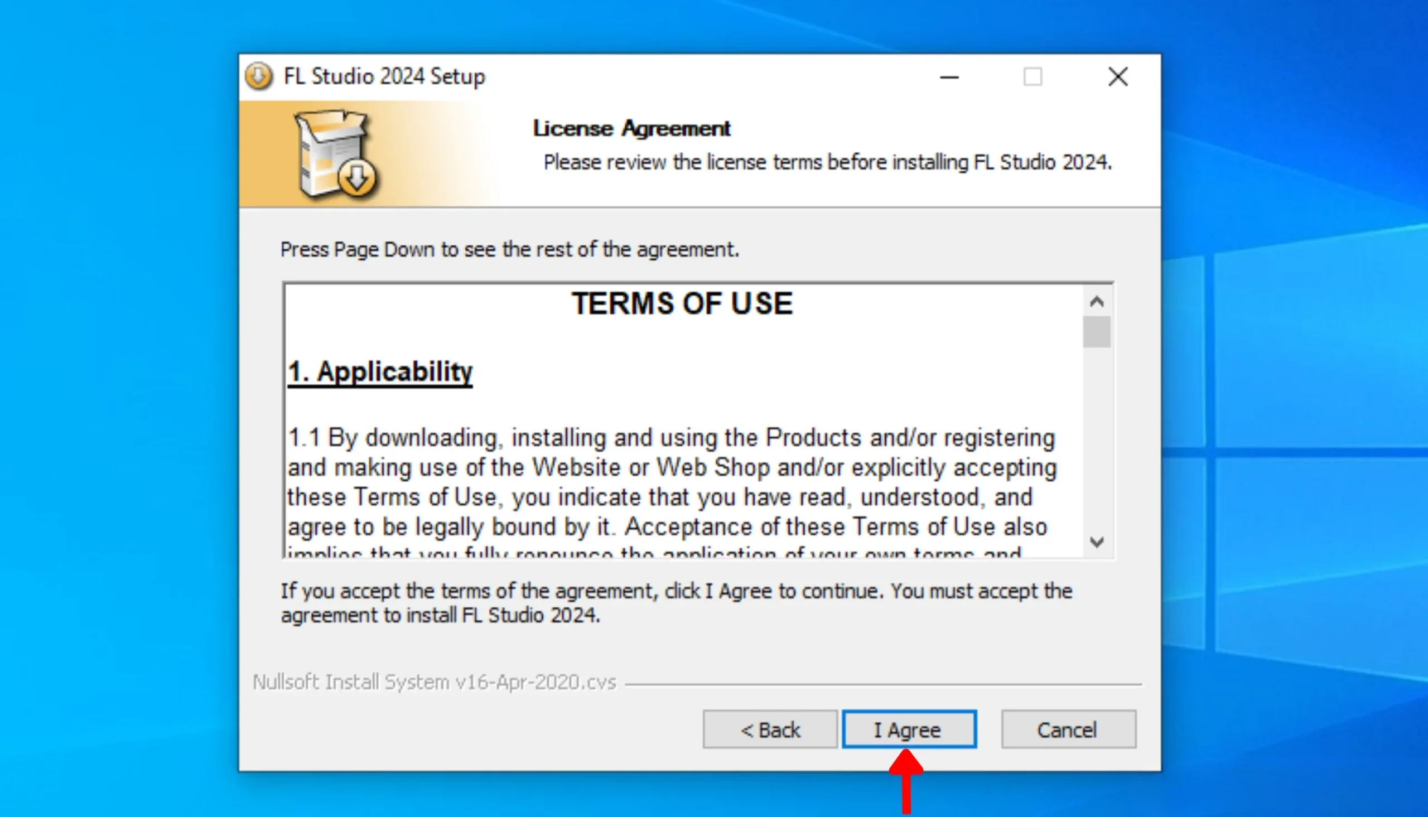Screen dimensions: 1428x817
Task: Click the 'FL Studio 2024 Setup' window title
Action: [x=384, y=77]
